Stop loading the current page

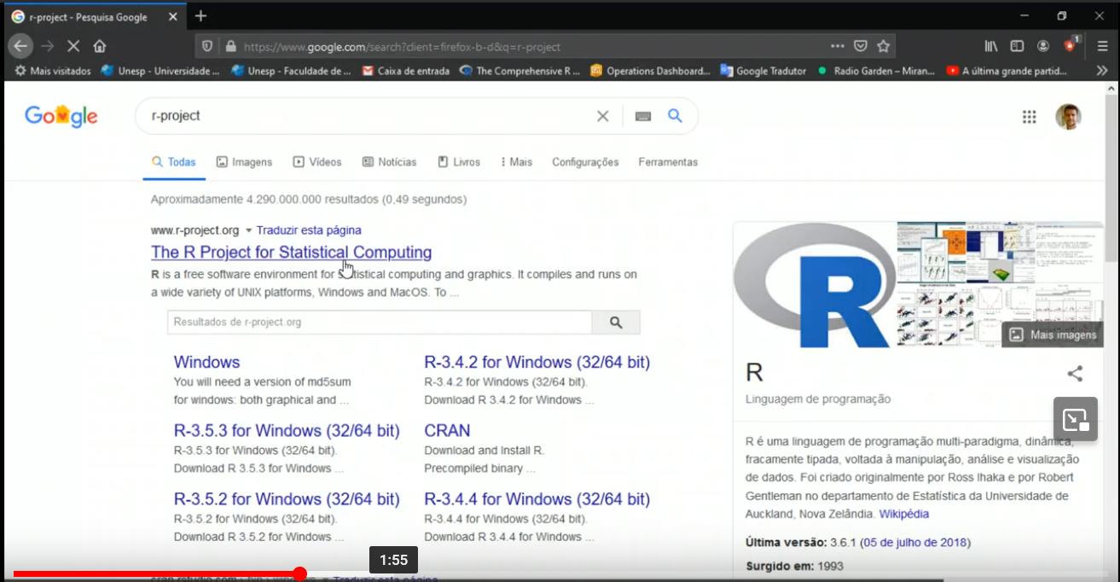(73, 46)
